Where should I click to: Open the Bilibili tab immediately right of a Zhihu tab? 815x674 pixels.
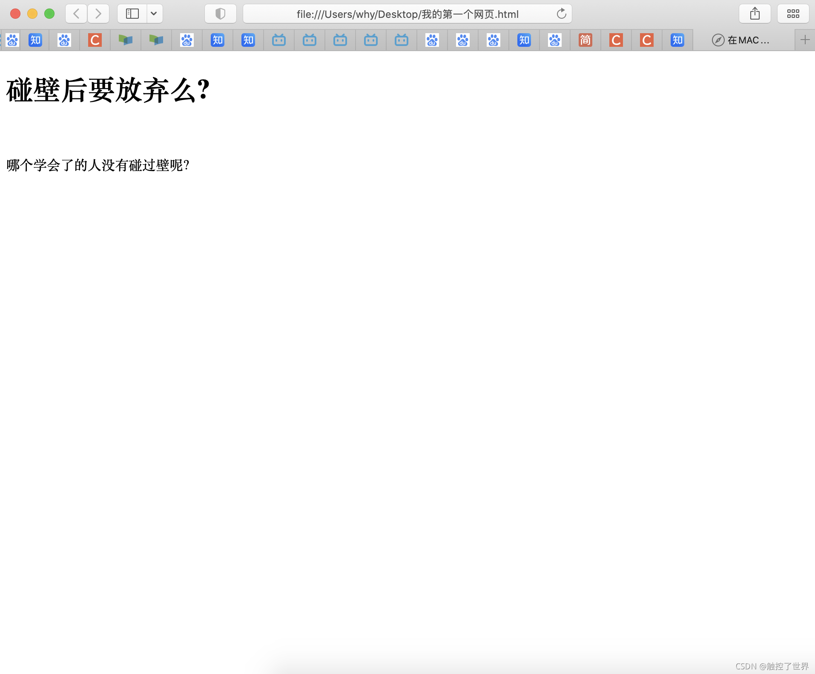pos(279,40)
